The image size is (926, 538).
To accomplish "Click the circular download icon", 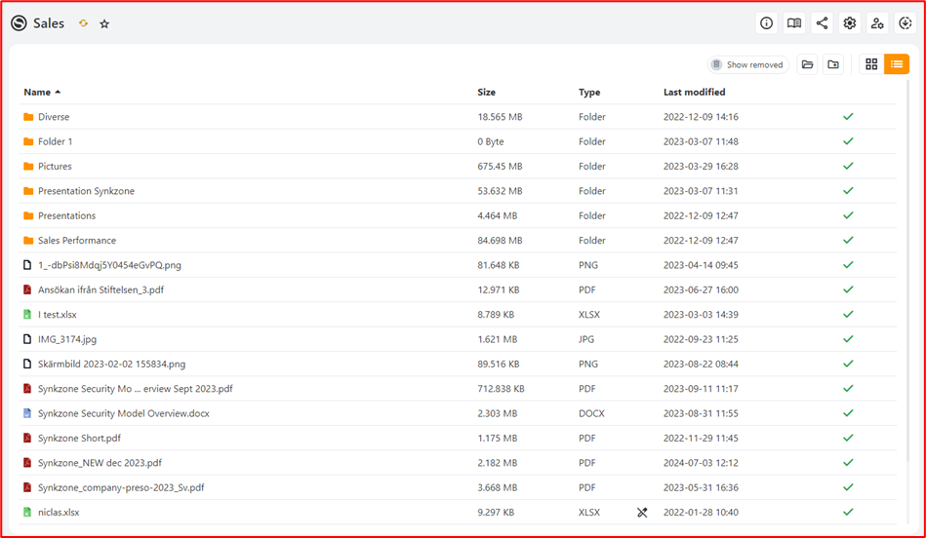I will click(x=906, y=23).
